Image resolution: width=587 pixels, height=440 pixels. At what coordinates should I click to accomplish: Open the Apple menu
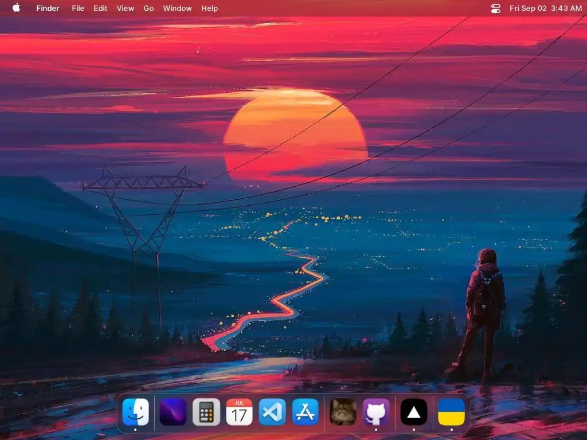[x=16, y=8]
